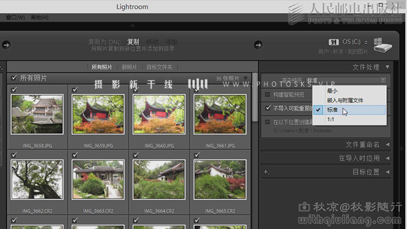Uncheck the IMG_3658.JPG photo checkbox

pos(14,90)
